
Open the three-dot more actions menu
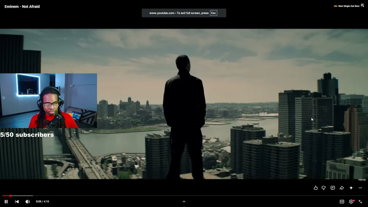[x=360, y=188]
